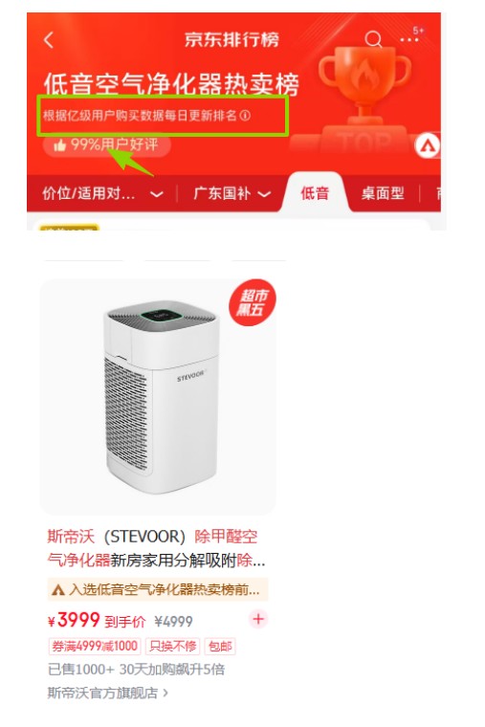Image resolution: width=485 pixels, height=727 pixels.
Task: Tap the info icon beside ranking description
Action: [x=245, y=115]
